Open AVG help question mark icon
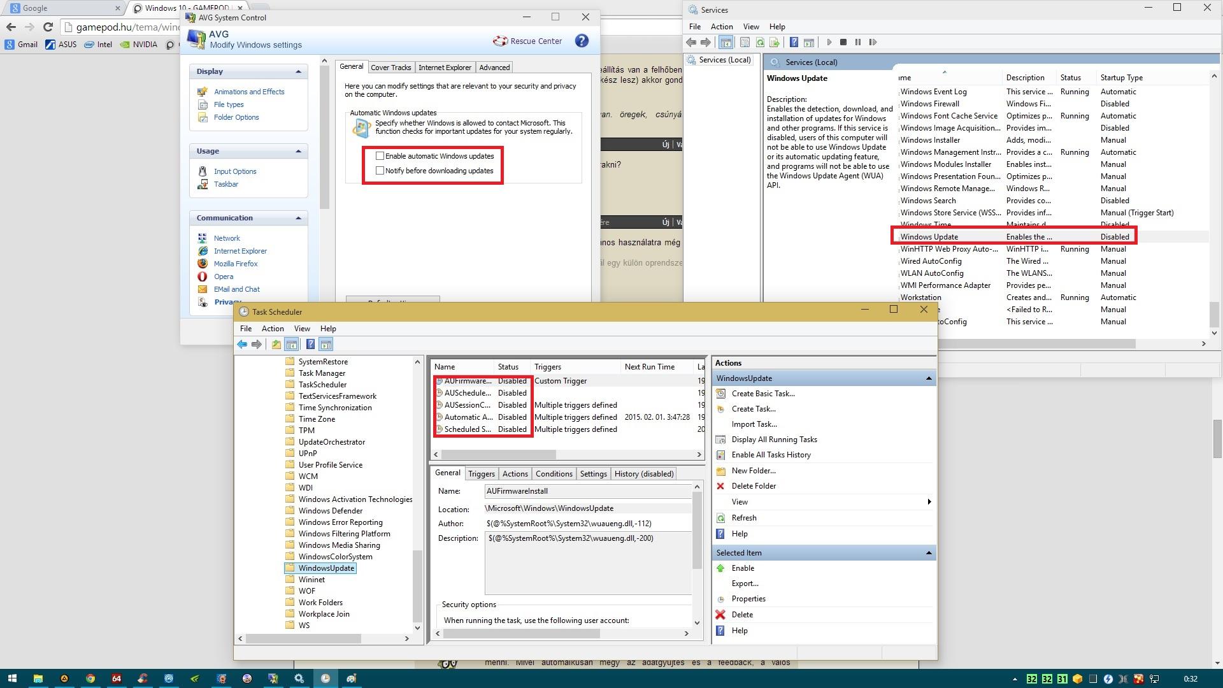This screenshot has height=688, width=1223. pyautogui.click(x=582, y=41)
